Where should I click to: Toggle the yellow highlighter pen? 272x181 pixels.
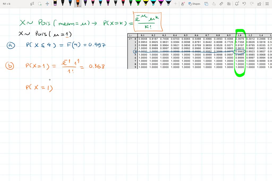(146, 3)
